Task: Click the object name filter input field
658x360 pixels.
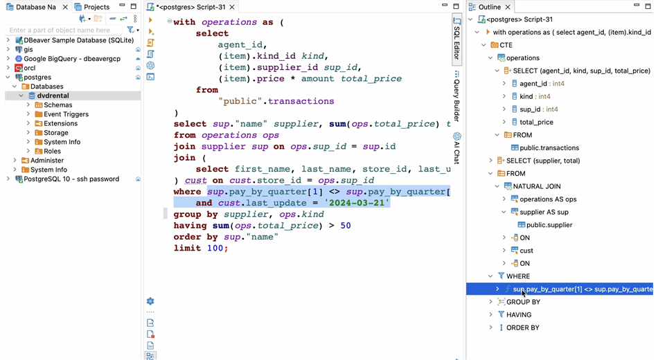Action: [64, 30]
